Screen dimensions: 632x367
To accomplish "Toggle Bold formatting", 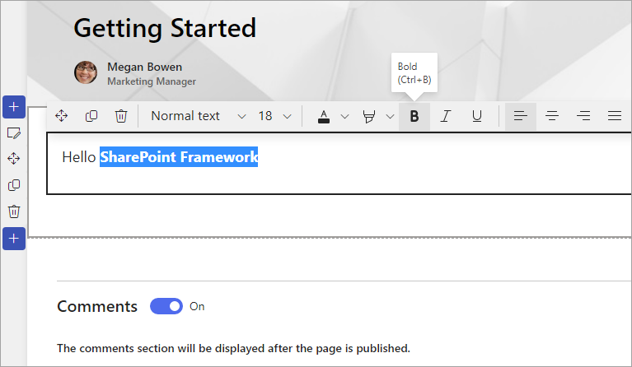I will pos(414,116).
